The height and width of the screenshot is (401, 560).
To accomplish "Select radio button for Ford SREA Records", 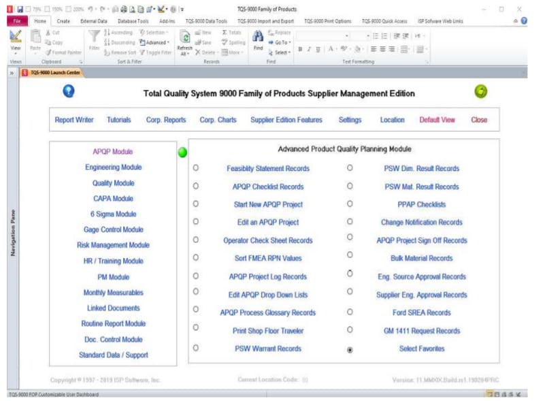I will coord(350,312).
